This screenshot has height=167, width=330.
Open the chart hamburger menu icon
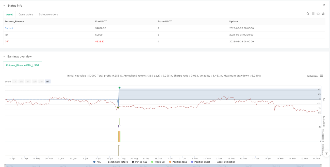click(x=321, y=76)
